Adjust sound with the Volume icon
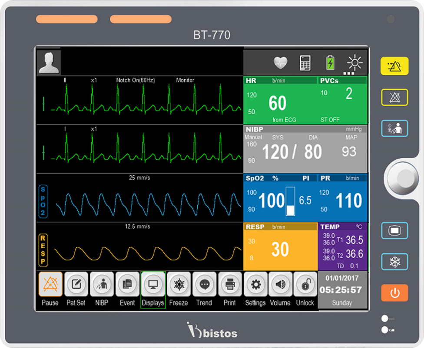424x348 pixels. tap(281, 285)
